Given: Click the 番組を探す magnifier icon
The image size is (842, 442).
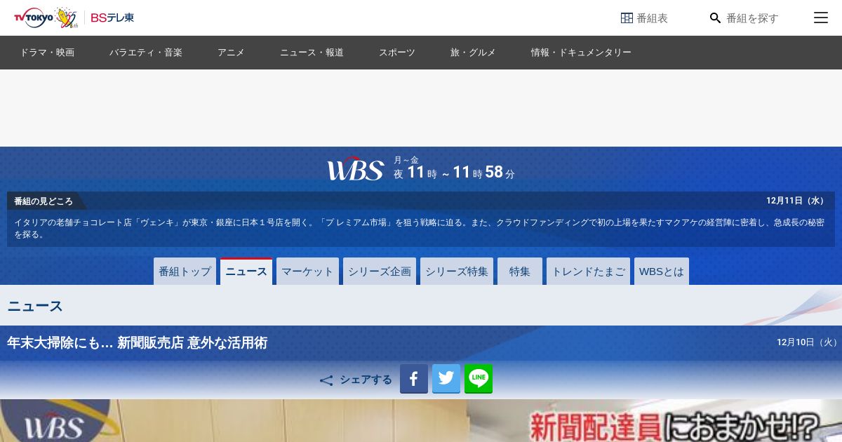Looking at the screenshot, I should [715, 18].
